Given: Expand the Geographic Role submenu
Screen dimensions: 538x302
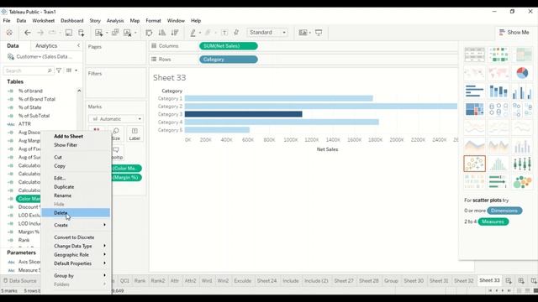Looking at the screenshot, I should (76, 255).
